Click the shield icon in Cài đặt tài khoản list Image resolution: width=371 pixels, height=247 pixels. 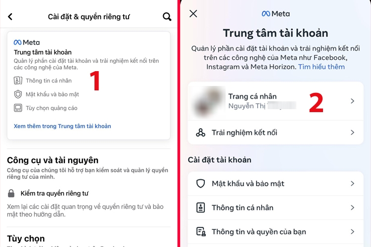[x=201, y=183]
